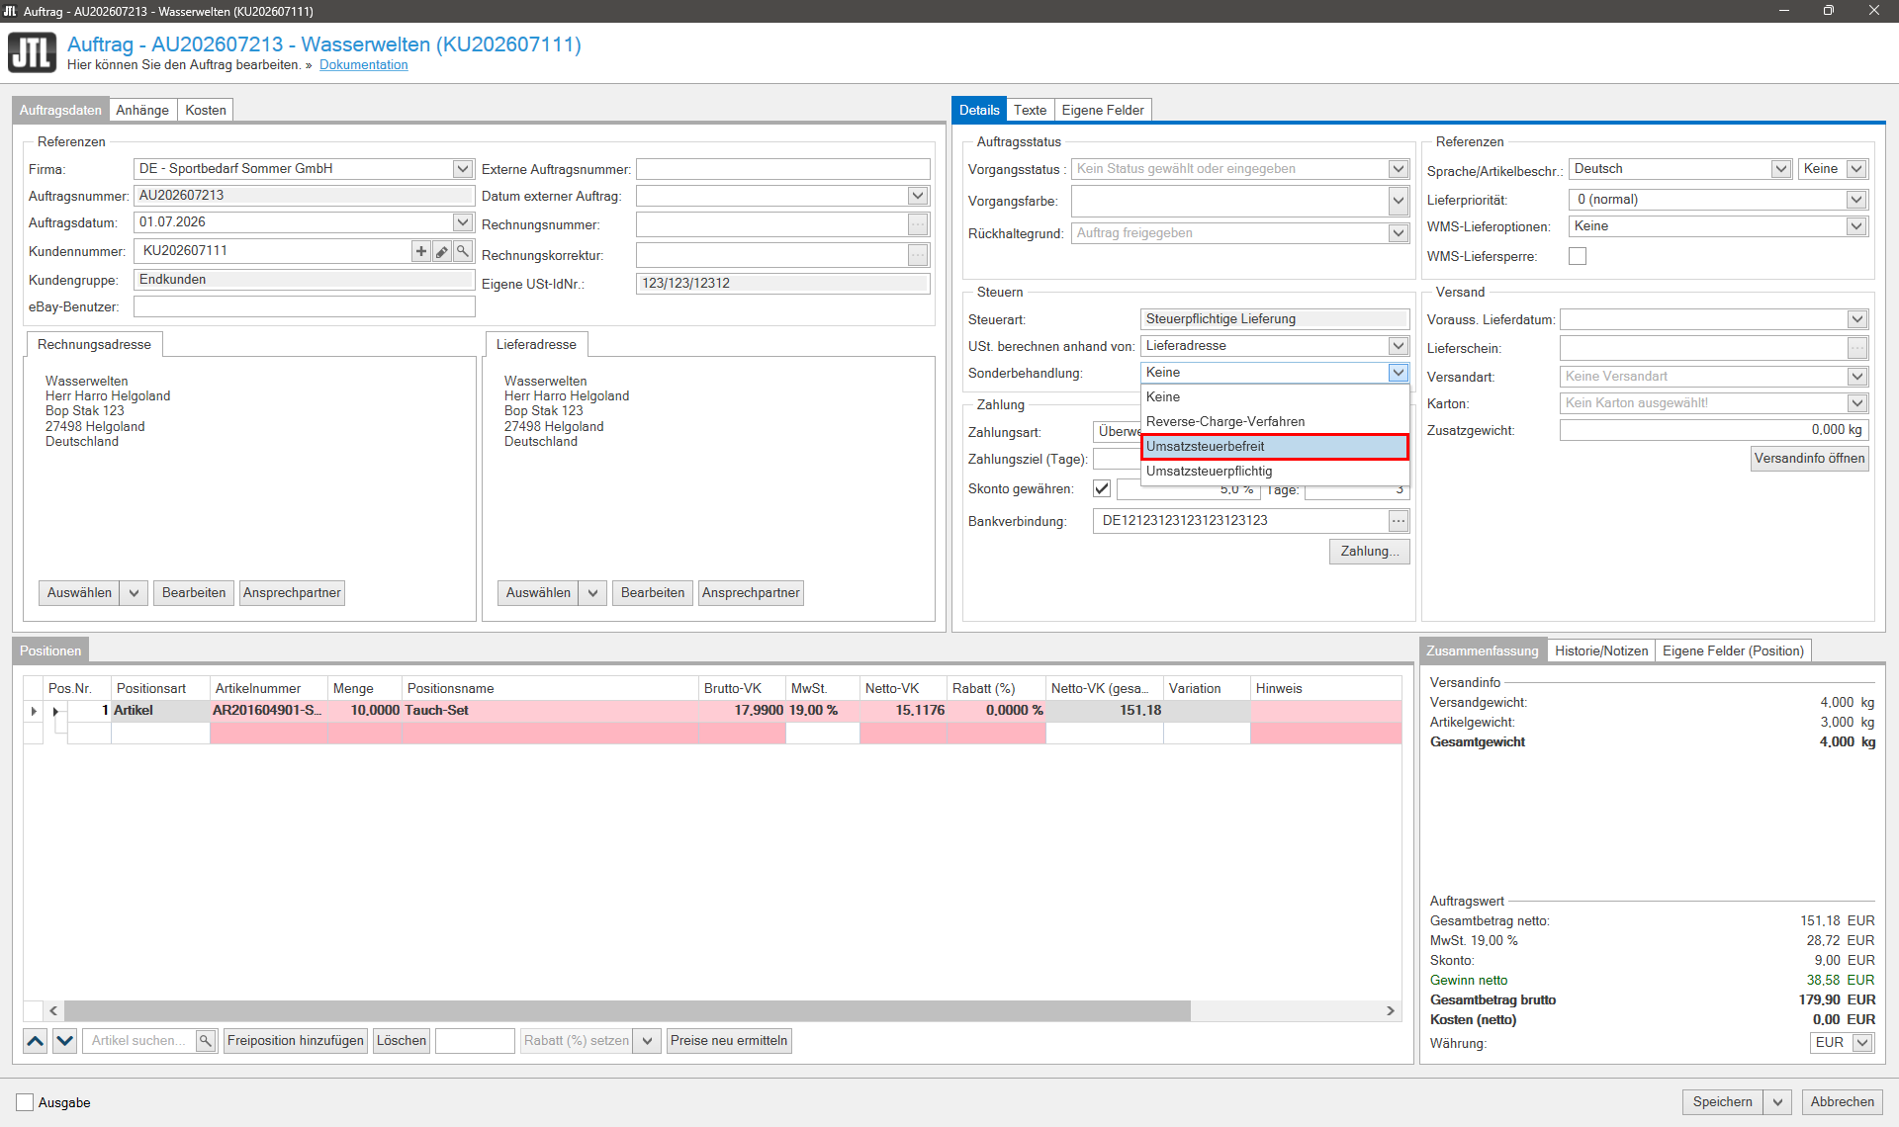Switch to the Kosten tab
The image size is (1899, 1127).
click(x=206, y=110)
